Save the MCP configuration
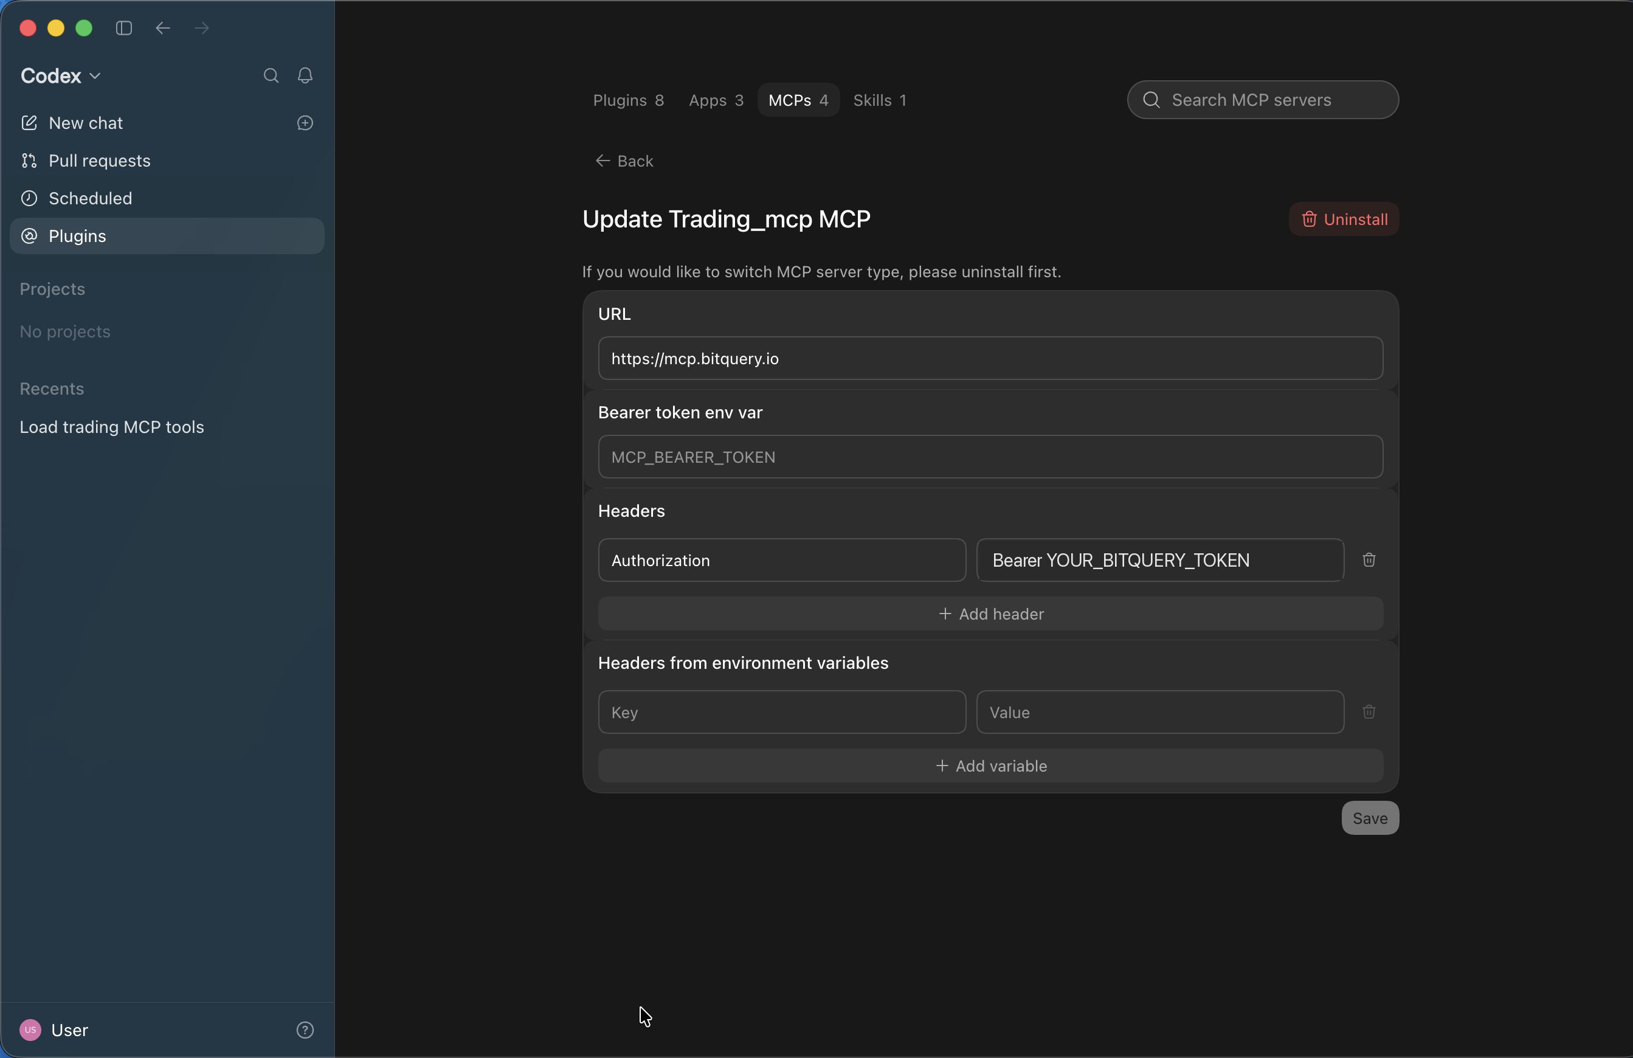This screenshot has width=1633, height=1058. pyautogui.click(x=1370, y=818)
